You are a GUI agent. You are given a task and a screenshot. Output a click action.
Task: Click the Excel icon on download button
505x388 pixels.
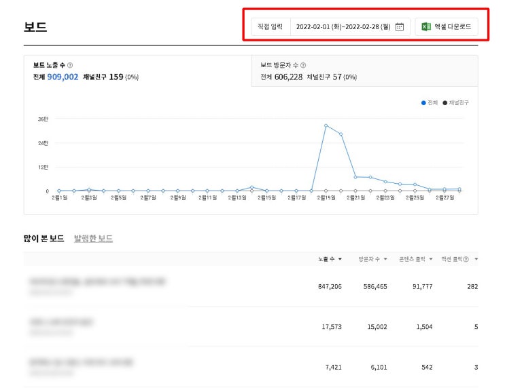coord(426,26)
